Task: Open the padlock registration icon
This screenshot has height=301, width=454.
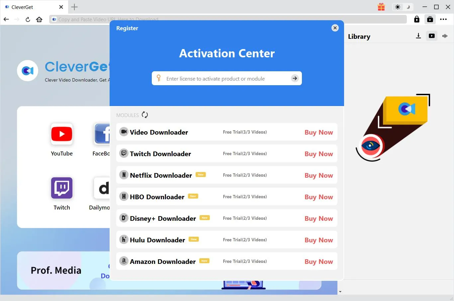Action: (x=416, y=20)
